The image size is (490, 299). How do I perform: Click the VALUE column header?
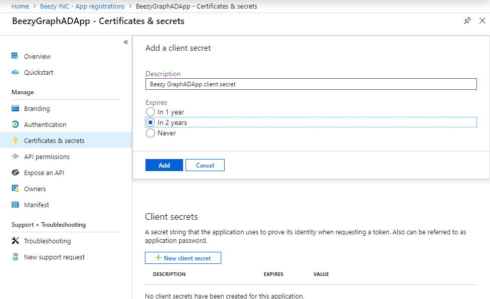321,274
